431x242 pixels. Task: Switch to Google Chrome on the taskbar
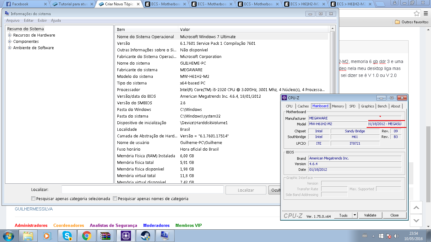pos(86,236)
